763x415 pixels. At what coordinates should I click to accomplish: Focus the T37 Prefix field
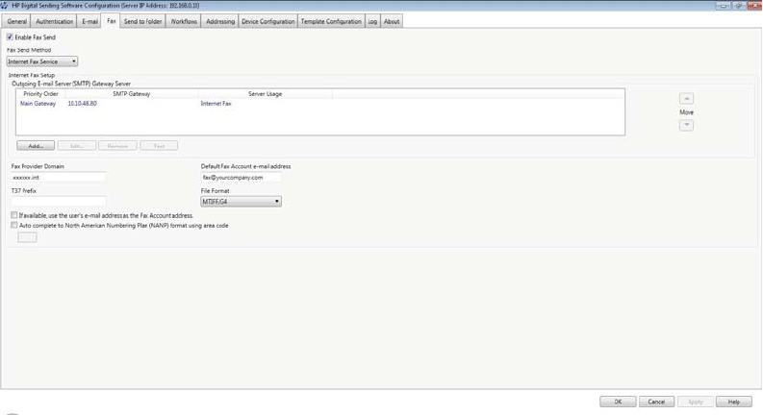click(x=58, y=201)
